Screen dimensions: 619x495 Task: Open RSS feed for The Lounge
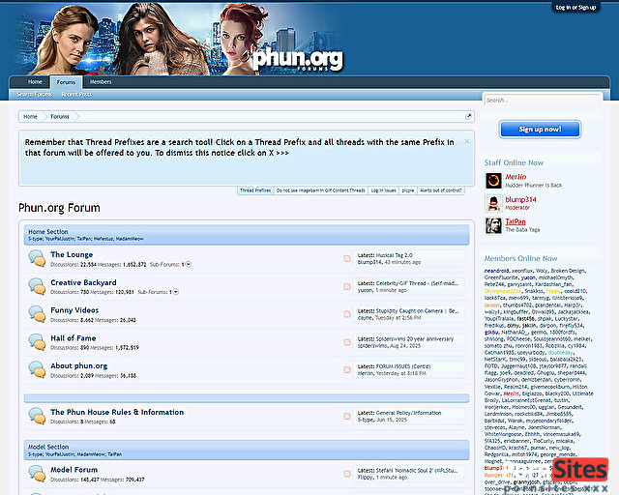347,258
